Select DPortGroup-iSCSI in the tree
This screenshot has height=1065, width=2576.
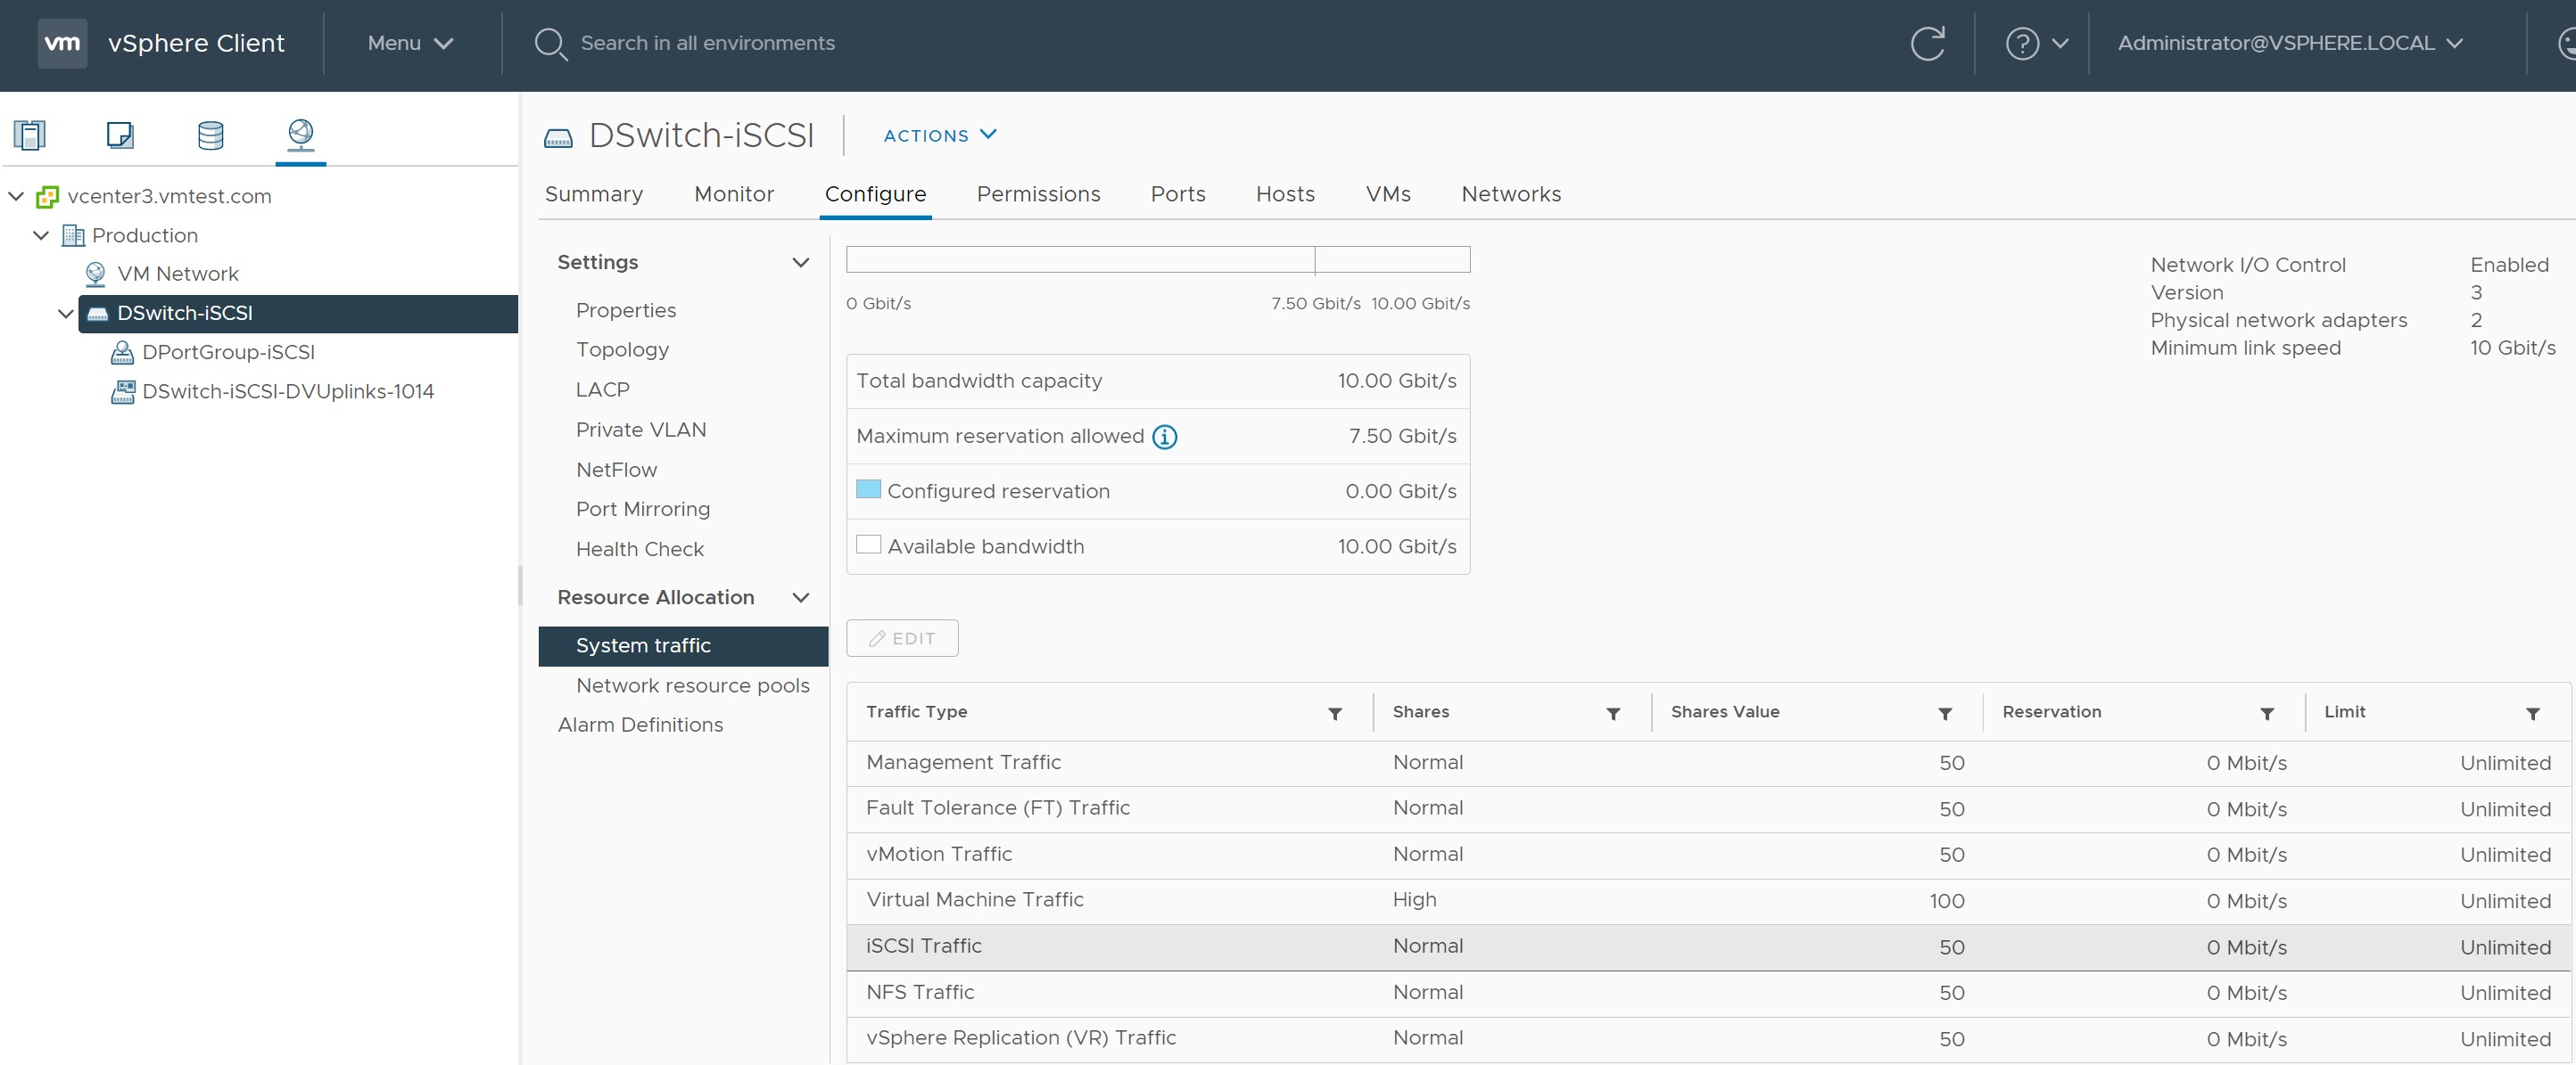click(227, 352)
